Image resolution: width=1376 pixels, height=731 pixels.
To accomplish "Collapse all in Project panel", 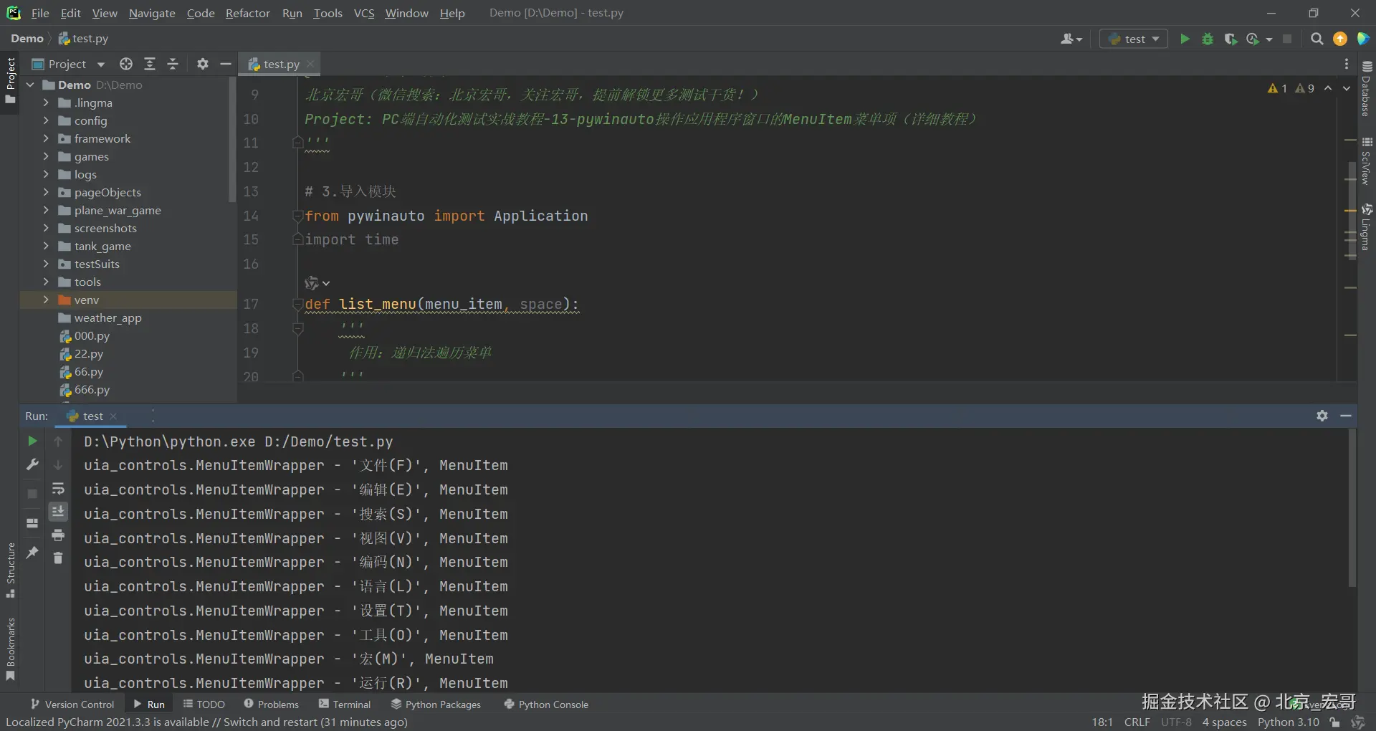I will [173, 64].
